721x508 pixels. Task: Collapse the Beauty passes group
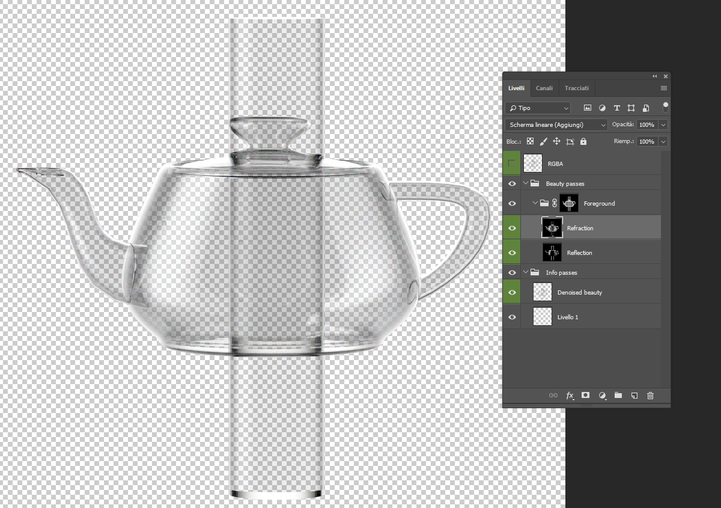pyautogui.click(x=526, y=183)
